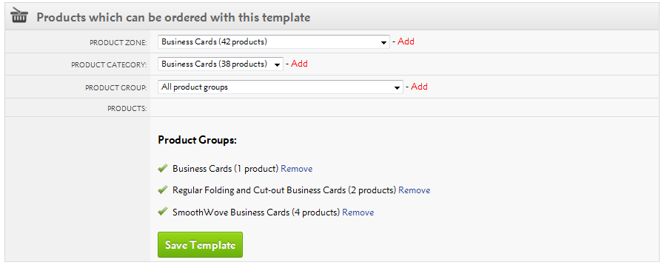Click the Products which can be ordered title
The width and height of the screenshot is (667, 268).
pos(173,18)
